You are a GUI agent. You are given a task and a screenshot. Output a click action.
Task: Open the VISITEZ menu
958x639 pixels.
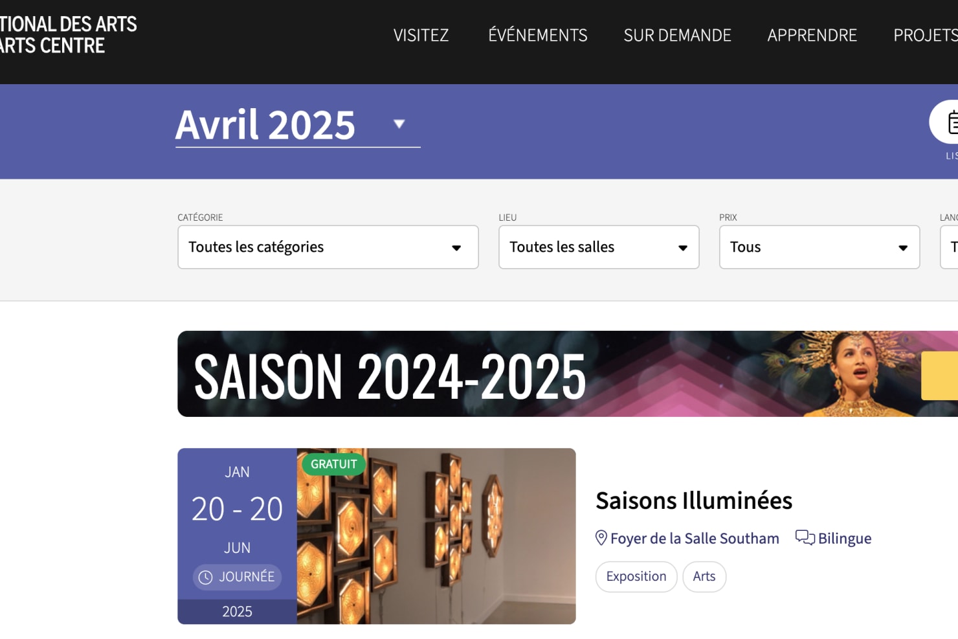(421, 35)
